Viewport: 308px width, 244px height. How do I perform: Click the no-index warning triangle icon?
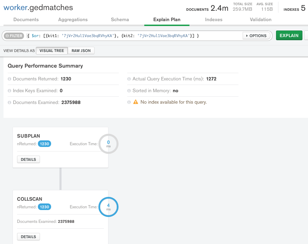[136, 102]
